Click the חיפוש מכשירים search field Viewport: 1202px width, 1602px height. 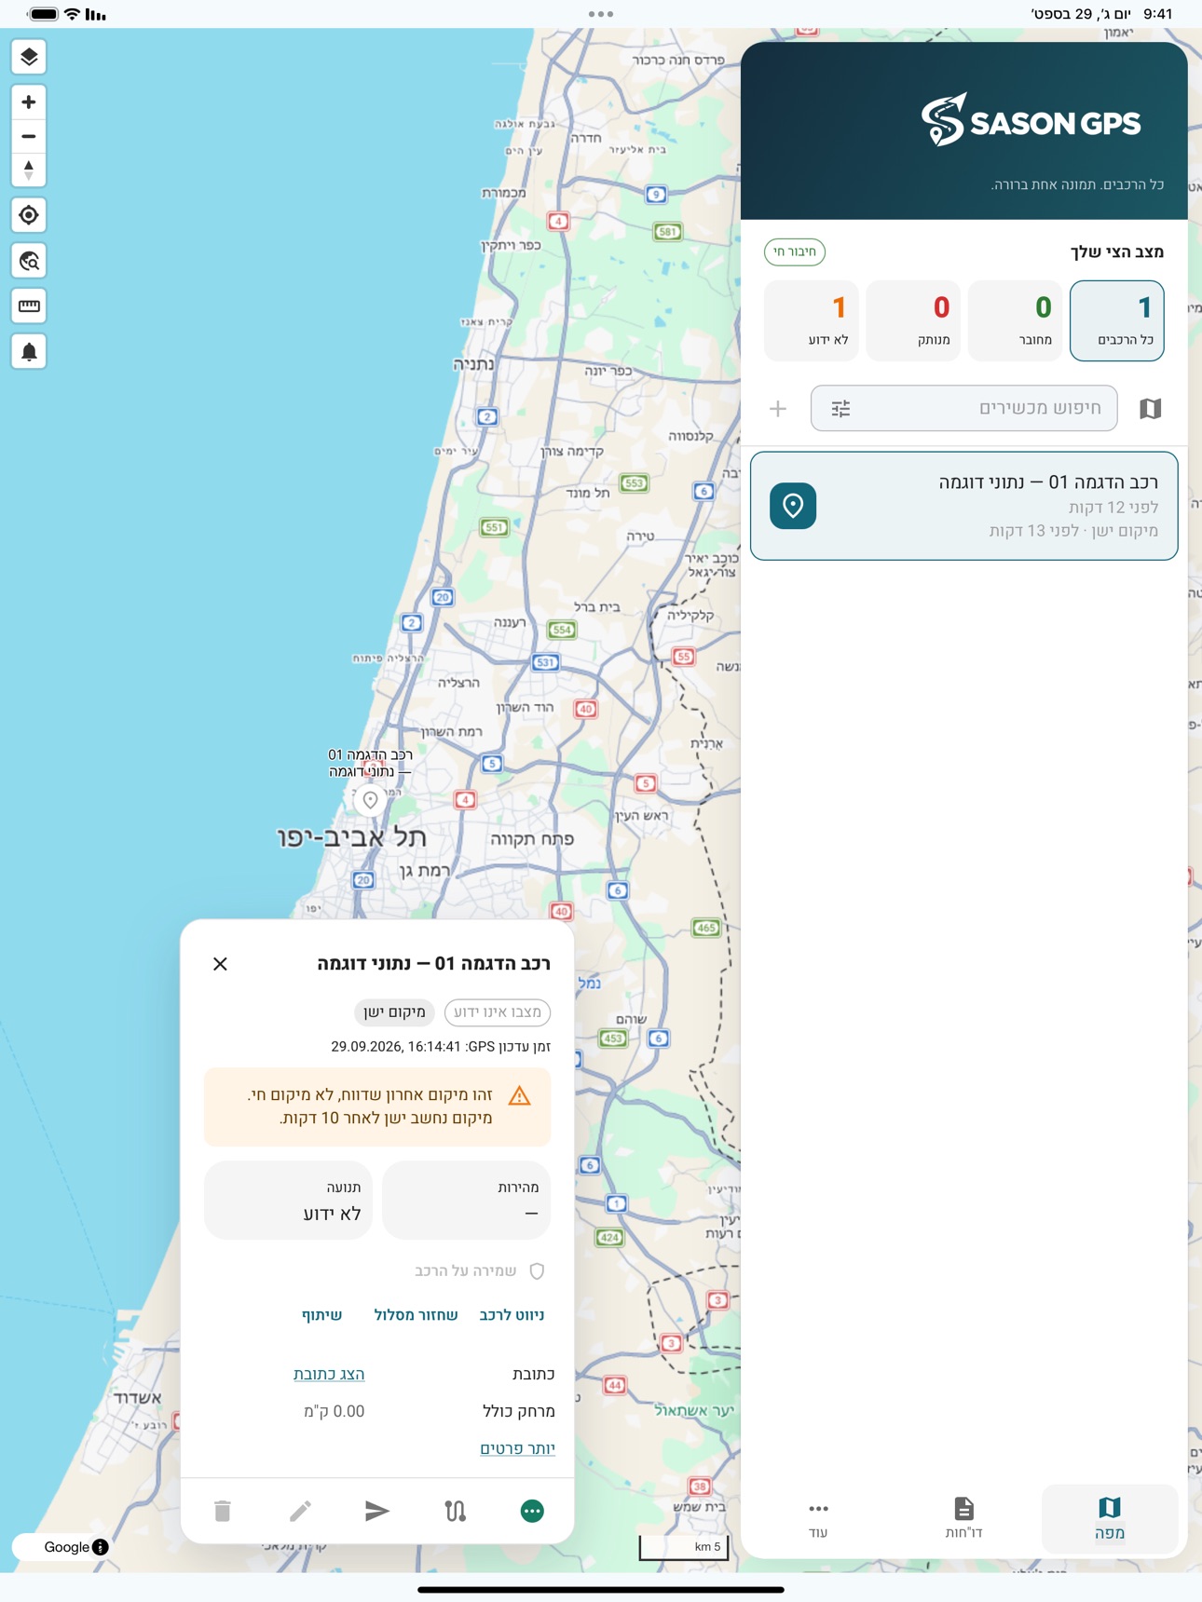pyautogui.click(x=963, y=408)
